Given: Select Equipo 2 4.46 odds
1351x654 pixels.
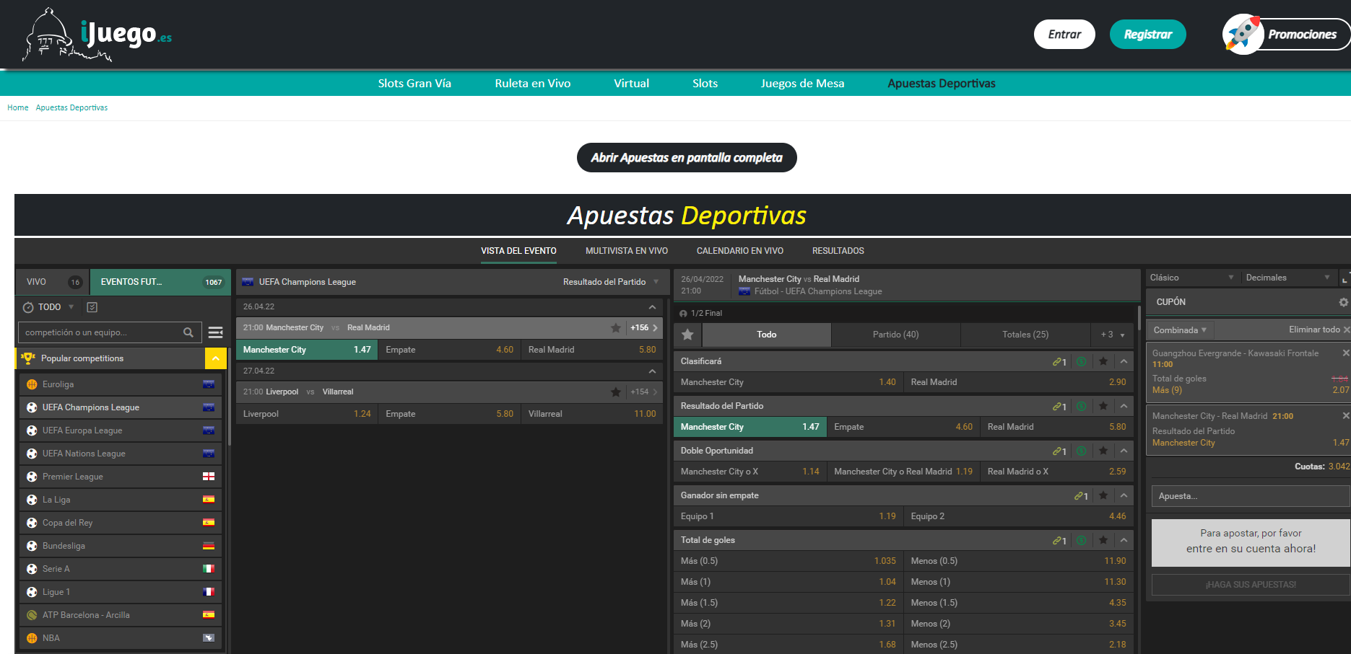Looking at the screenshot, I should pyautogui.click(x=1018, y=516).
